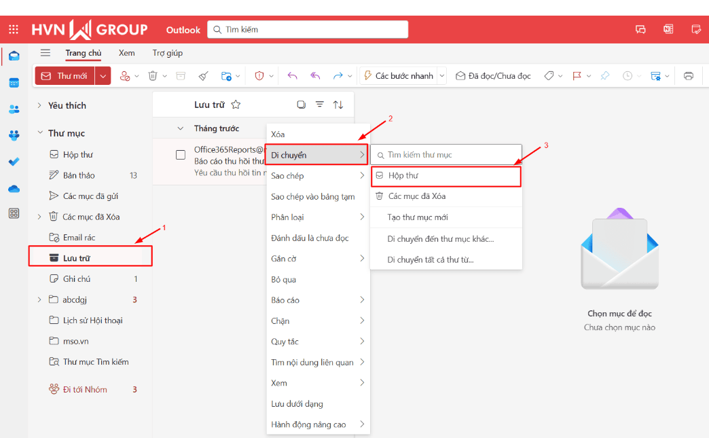Collapse the Tháng trước group
709x438 pixels.
pos(181,128)
